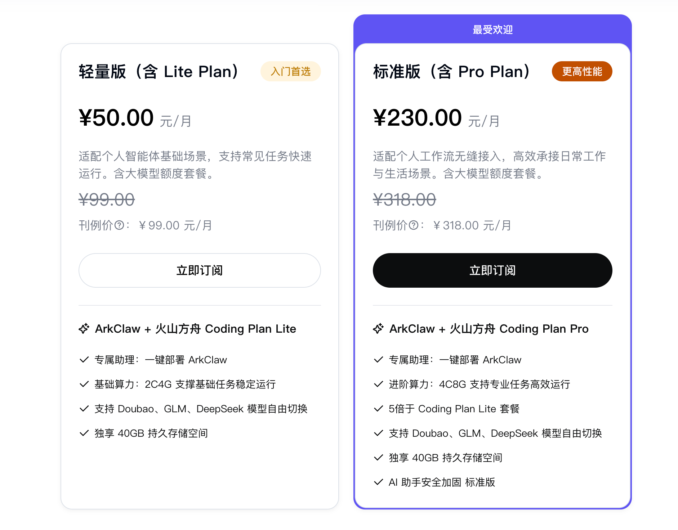
Task: Expand the 5倍于 Coding Plan Lite 套餐 item
Action: pos(455,409)
